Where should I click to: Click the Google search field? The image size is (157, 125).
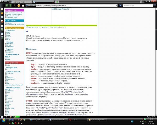click(x=138, y=5)
